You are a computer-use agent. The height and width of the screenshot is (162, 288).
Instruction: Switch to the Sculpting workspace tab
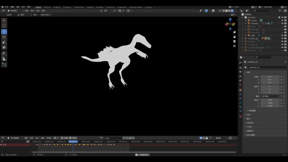[x=57, y=7]
